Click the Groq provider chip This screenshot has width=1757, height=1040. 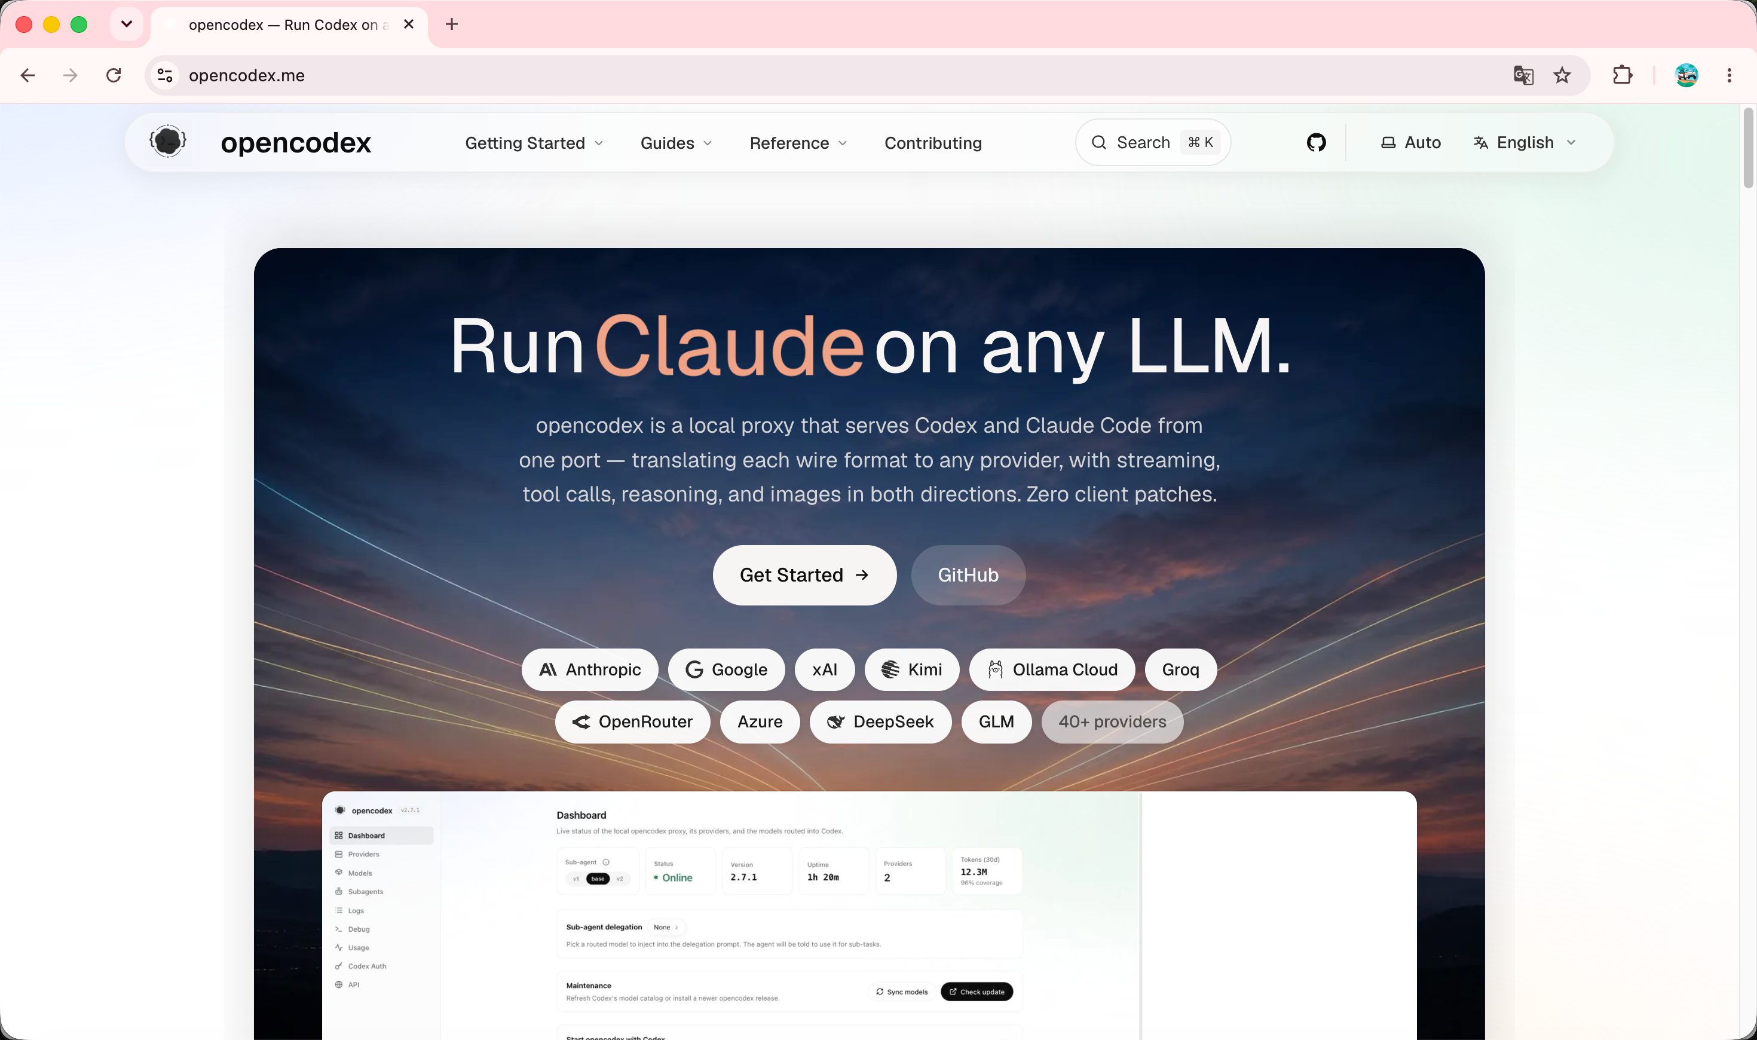pos(1180,670)
